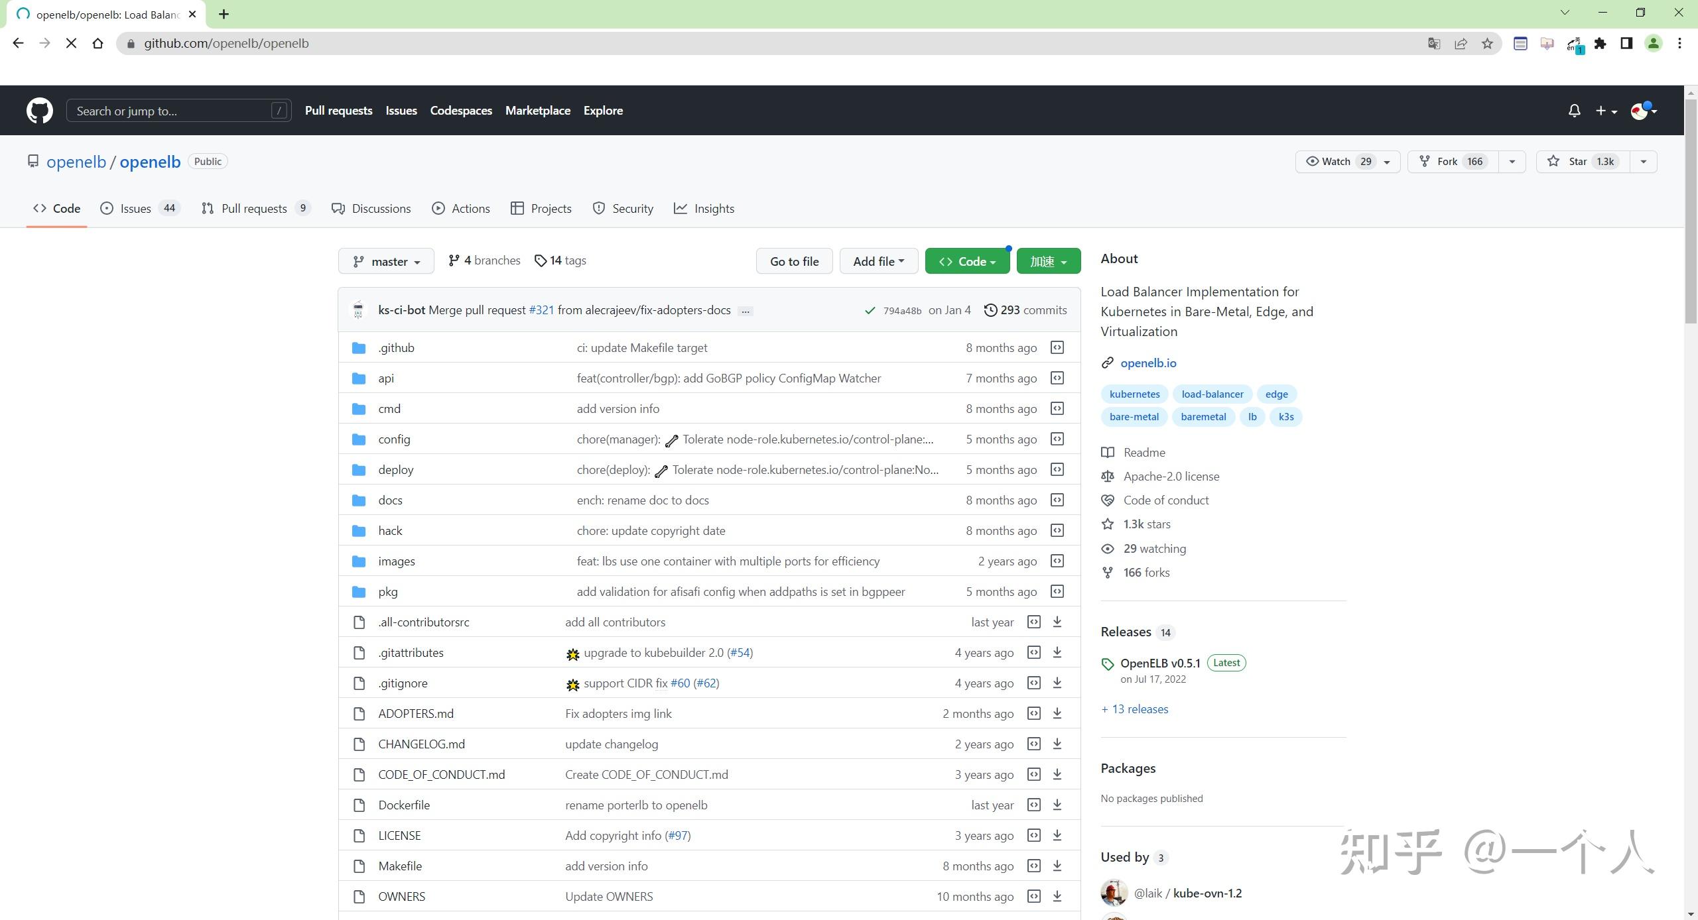1698x920 pixels.
Task: Show the + 13 releases link
Action: 1135,709
